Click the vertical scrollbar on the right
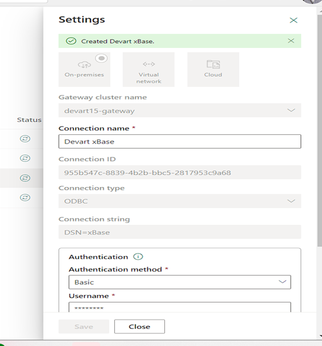The image size is (322, 346). [320, 130]
